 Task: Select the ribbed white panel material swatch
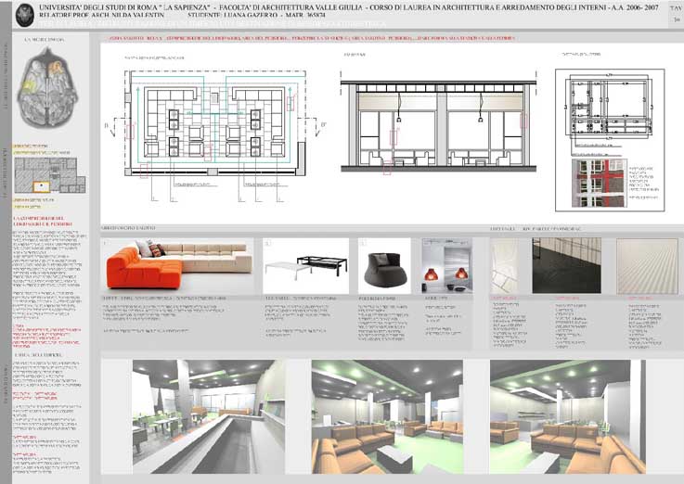coord(647,266)
